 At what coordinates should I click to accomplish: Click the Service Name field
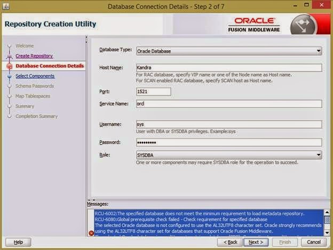[x=229, y=104]
